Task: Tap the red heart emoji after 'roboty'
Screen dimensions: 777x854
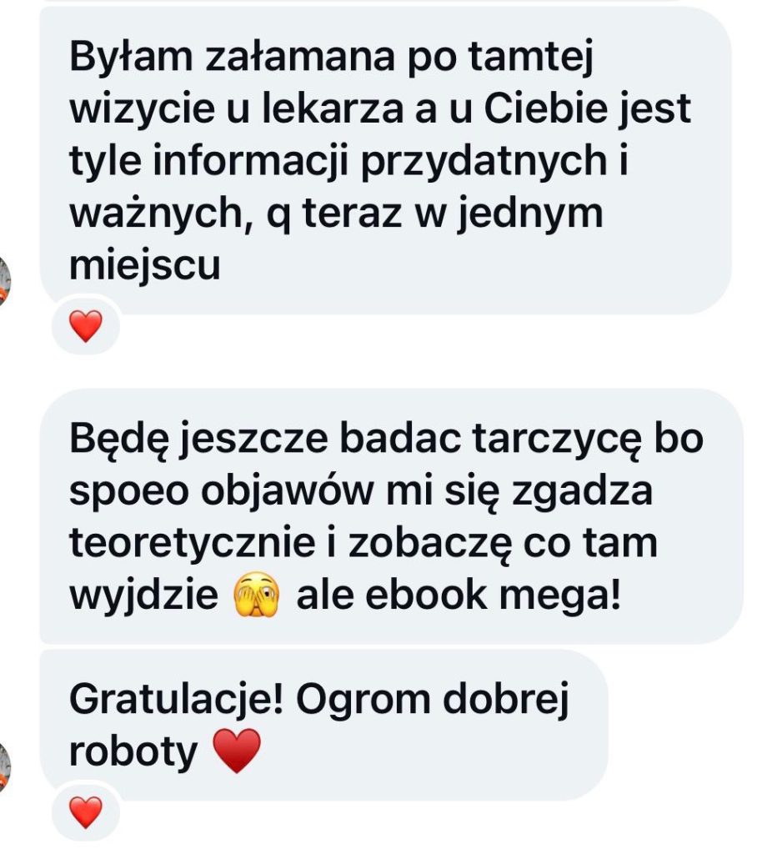Action: pos(236,751)
